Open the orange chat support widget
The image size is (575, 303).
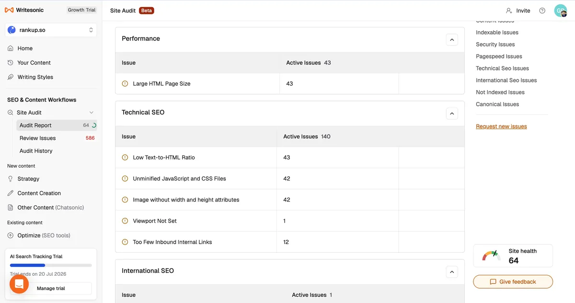click(x=19, y=284)
